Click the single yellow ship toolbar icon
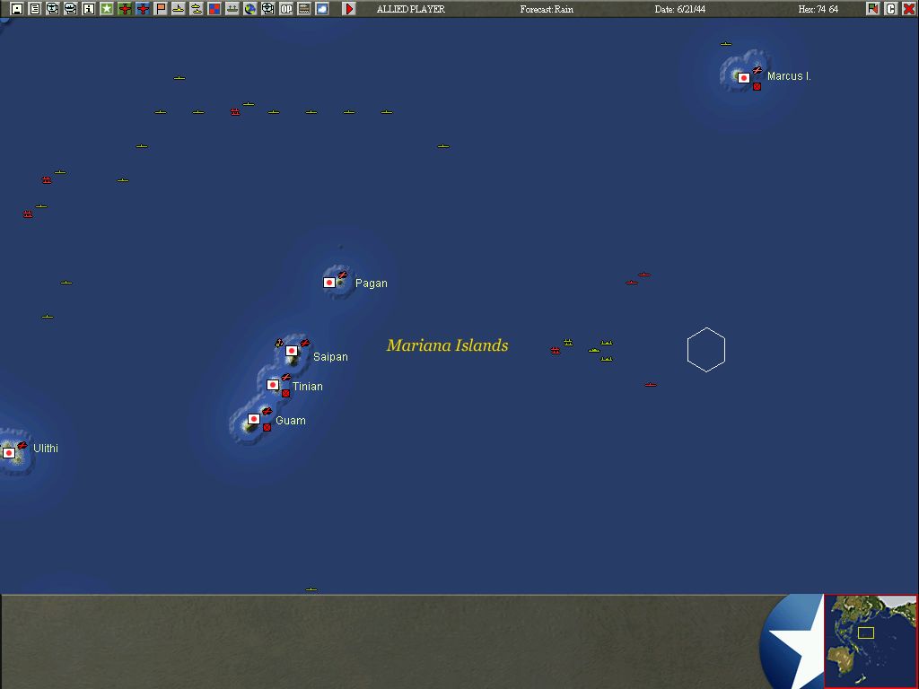 179,9
